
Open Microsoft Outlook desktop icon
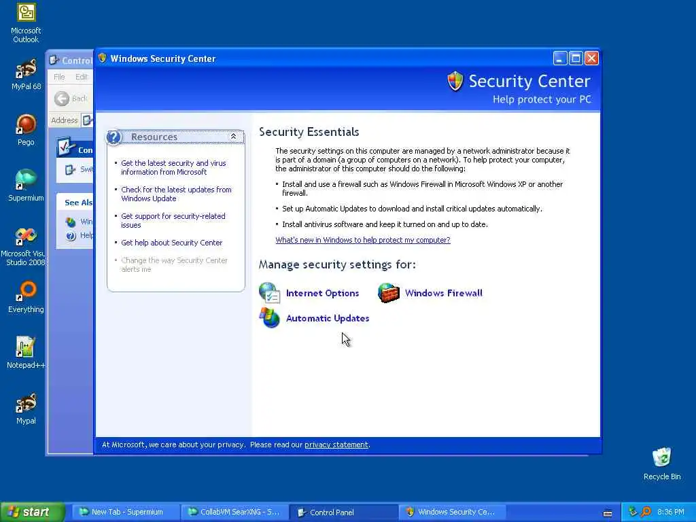(x=26, y=23)
